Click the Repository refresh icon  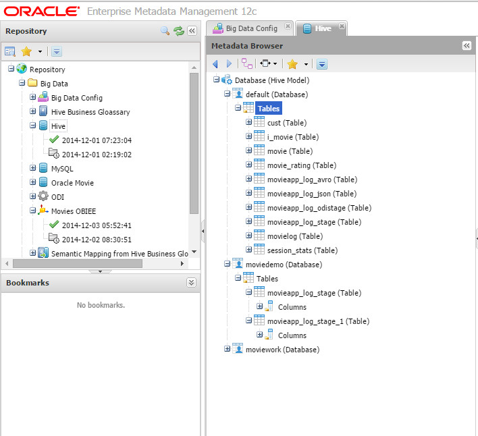[179, 31]
